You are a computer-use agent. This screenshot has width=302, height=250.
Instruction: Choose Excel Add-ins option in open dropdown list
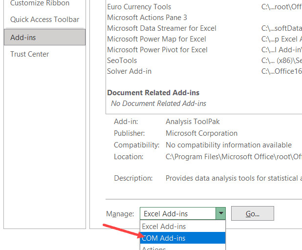tap(164, 227)
